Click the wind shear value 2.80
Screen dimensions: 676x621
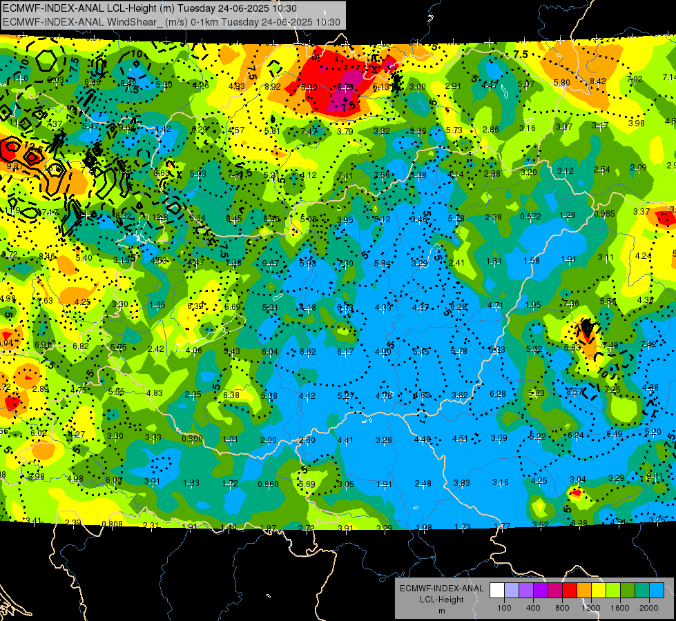pyautogui.click(x=307, y=440)
